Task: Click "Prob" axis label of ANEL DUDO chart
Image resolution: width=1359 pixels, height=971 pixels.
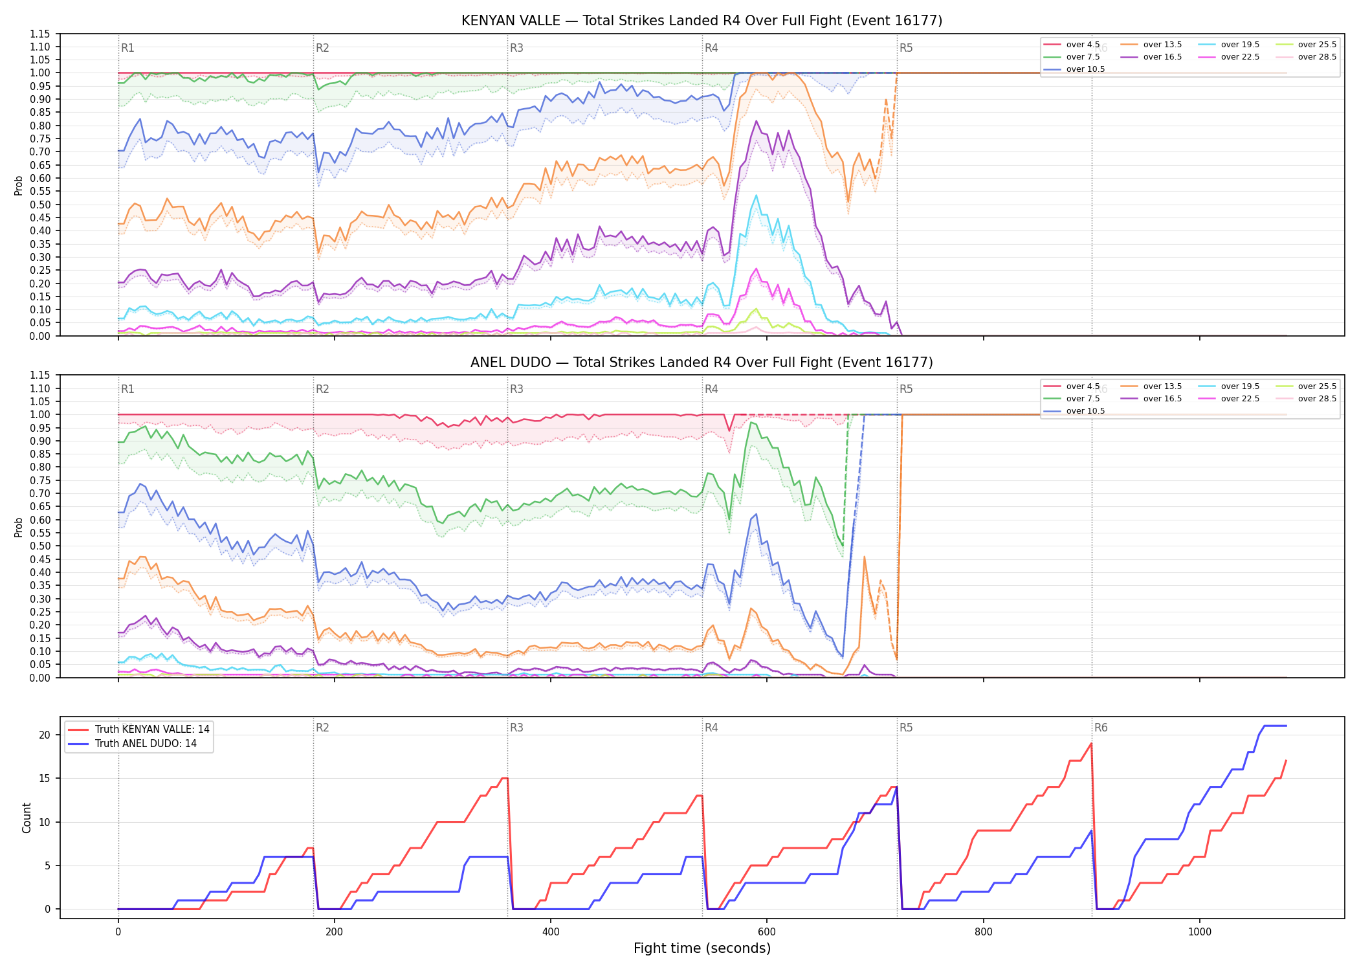Action: point(19,527)
